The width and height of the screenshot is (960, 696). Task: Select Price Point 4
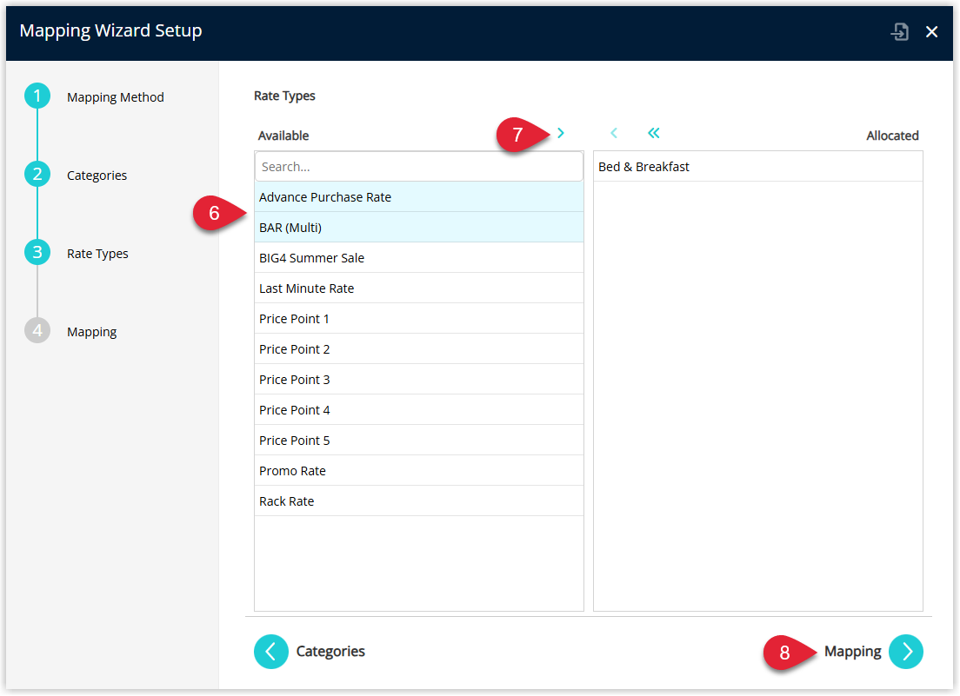point(419,410)
